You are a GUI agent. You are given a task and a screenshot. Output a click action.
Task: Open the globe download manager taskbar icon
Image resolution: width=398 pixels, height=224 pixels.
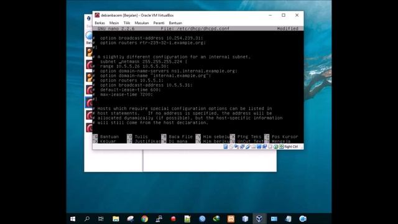(216, 218)
